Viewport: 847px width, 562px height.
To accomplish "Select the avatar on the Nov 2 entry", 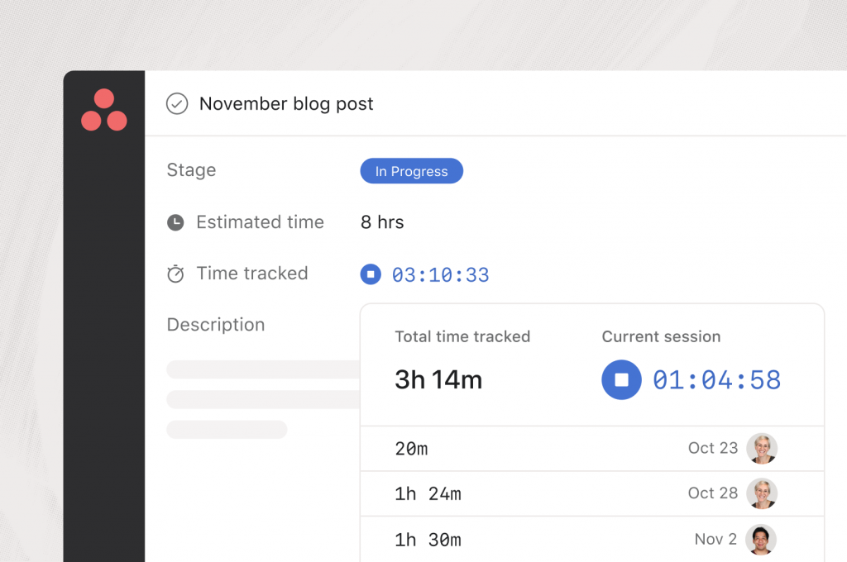I will pyautogui.click(x=761, y=539).
